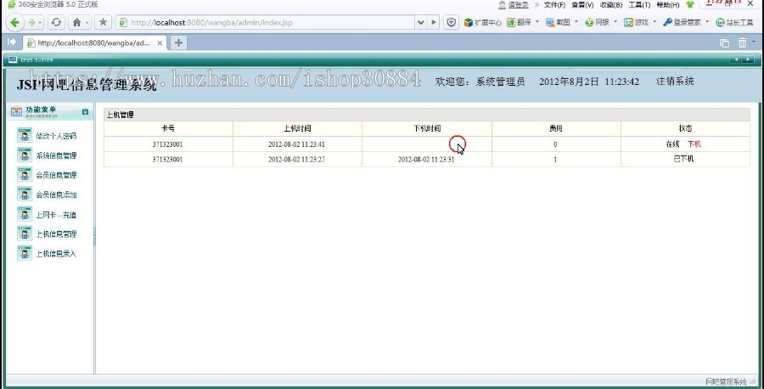
Task: Go back with the browser back arrow
Action: pos(14,22)
